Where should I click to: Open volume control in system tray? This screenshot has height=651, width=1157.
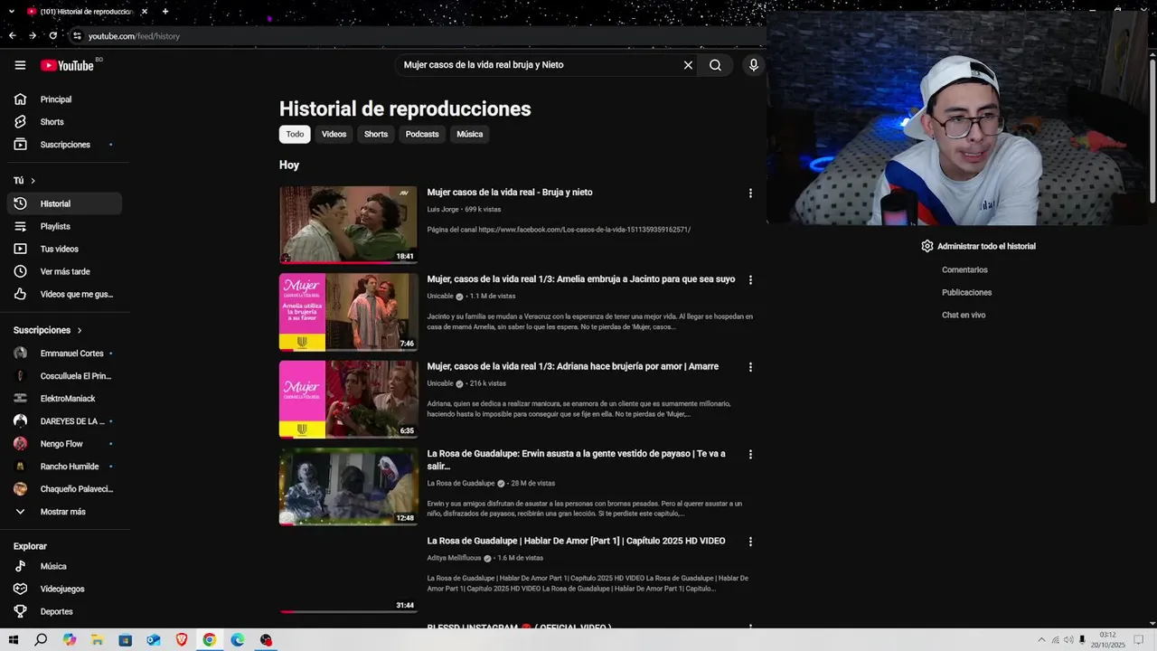point(1068,640)
